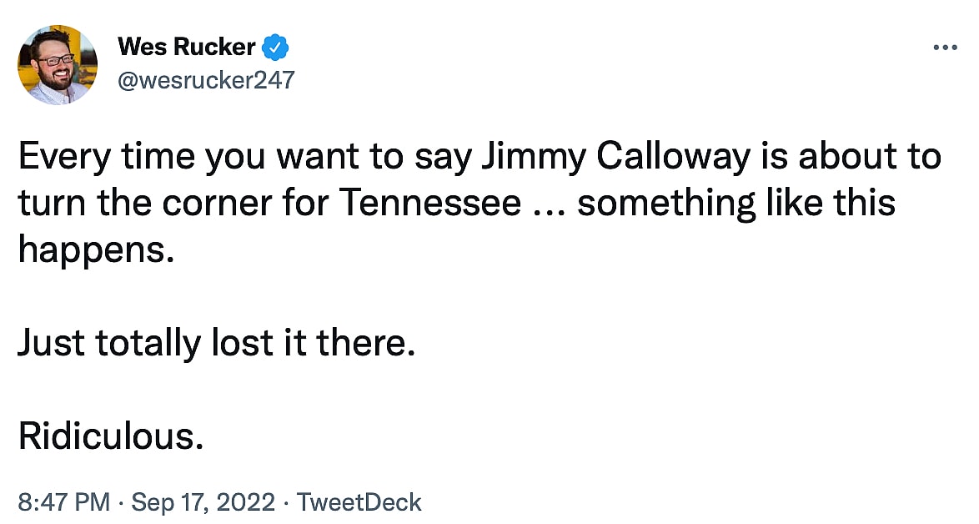
Task: Click the line "Just totally lost it there."
Action: click(x=216, y=343)
